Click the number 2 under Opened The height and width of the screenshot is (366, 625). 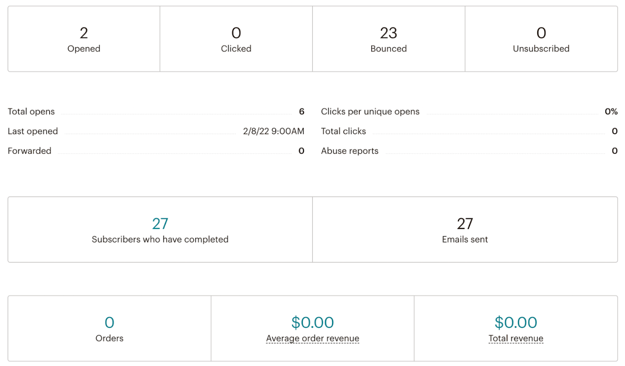(x=83, y=33)
